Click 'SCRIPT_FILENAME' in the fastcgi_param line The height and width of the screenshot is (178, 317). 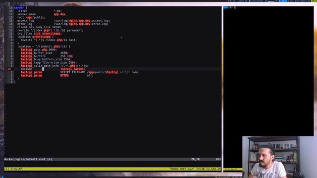click(73, 72)
